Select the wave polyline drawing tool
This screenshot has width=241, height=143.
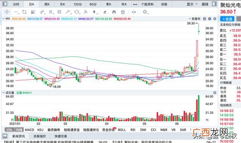69,12
